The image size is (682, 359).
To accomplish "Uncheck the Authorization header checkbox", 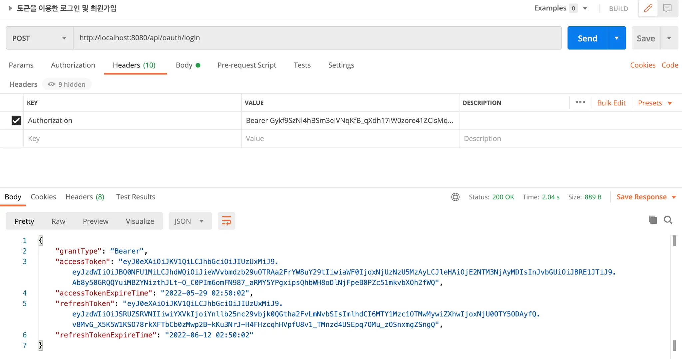I will [x=16, y=120].
